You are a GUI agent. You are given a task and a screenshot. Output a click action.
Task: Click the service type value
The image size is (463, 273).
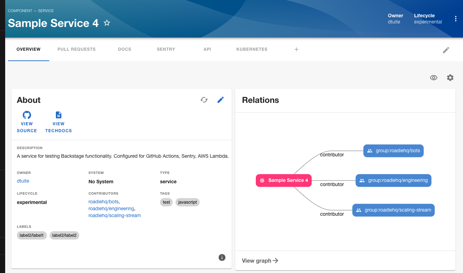pos(168,182)
